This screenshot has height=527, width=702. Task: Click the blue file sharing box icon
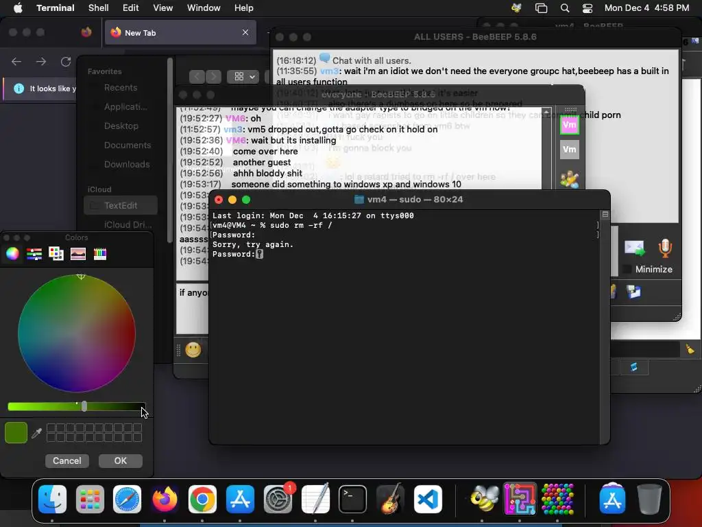point(633,292)
